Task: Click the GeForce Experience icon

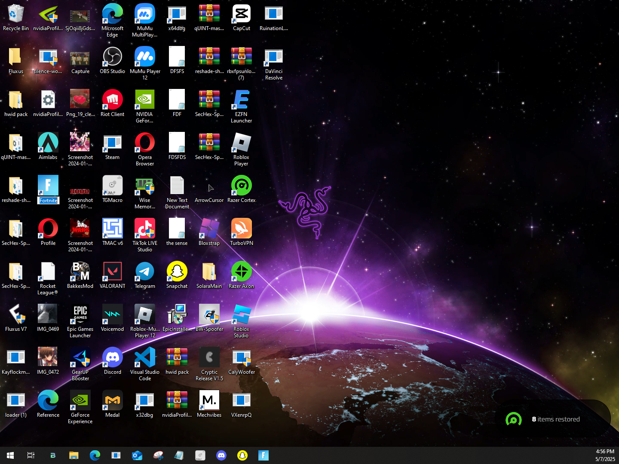Action: tap(80, 407)
